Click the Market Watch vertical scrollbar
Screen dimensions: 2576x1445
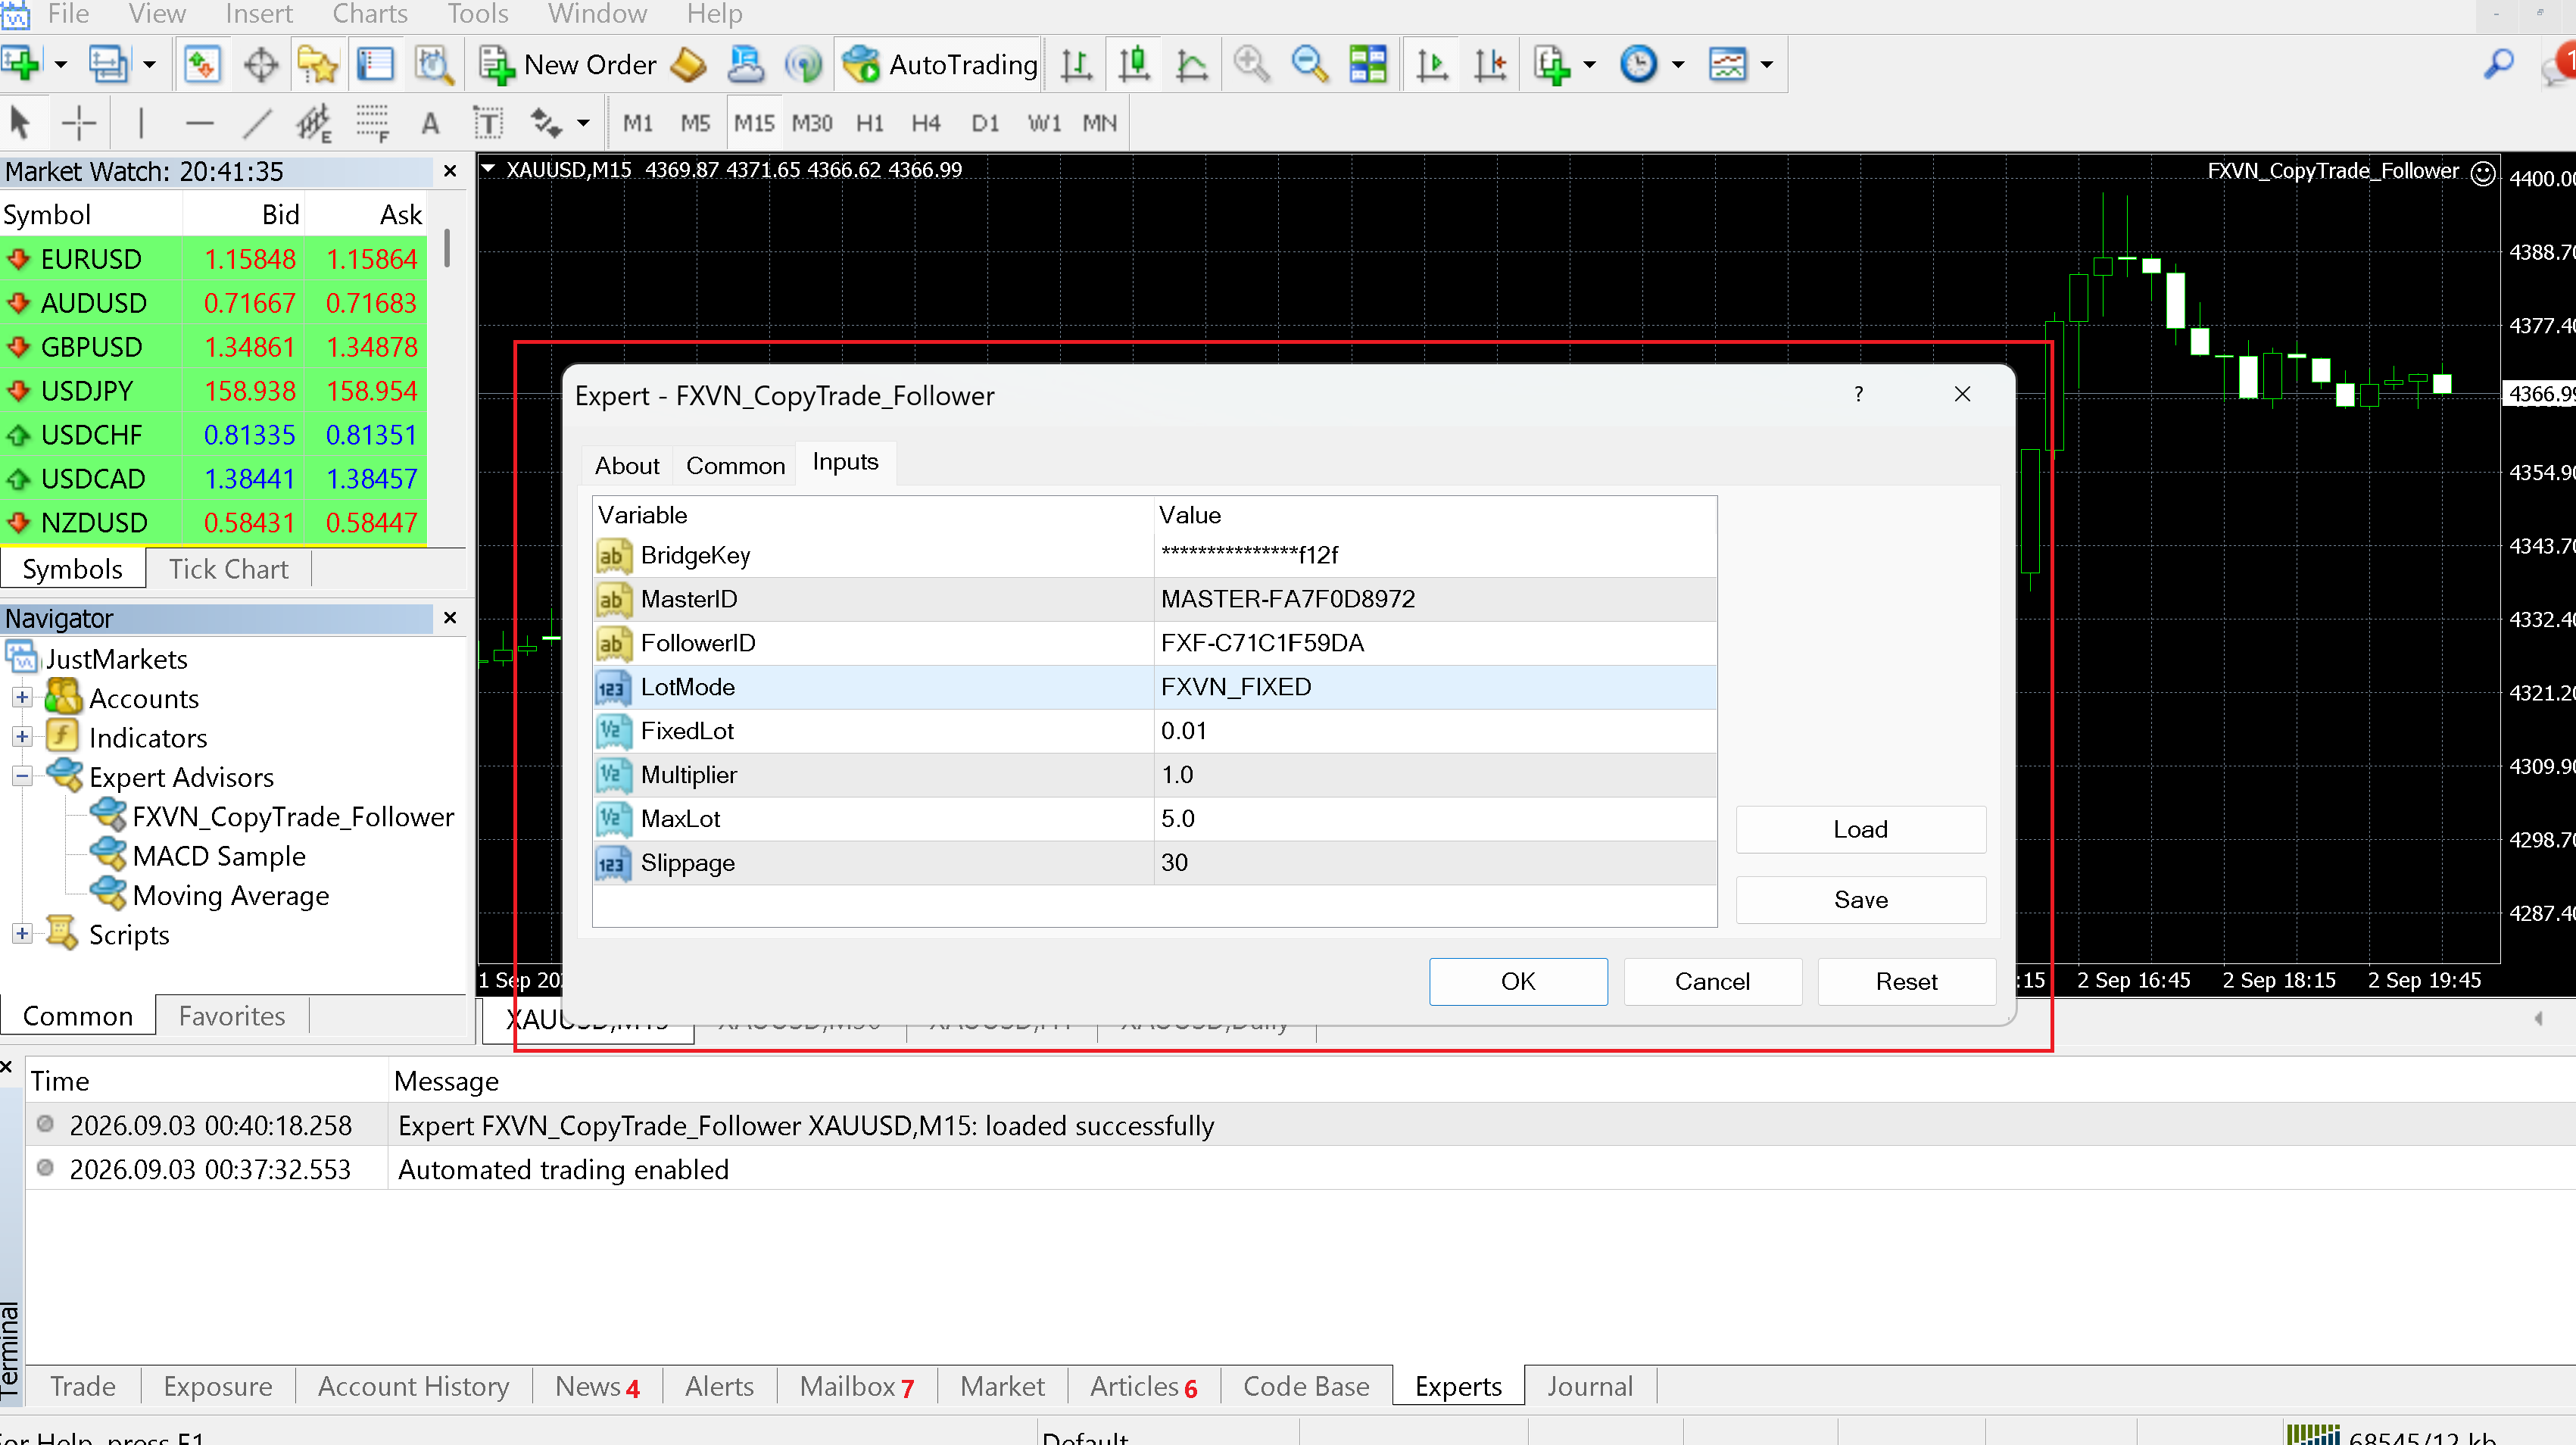click(447, 248)
